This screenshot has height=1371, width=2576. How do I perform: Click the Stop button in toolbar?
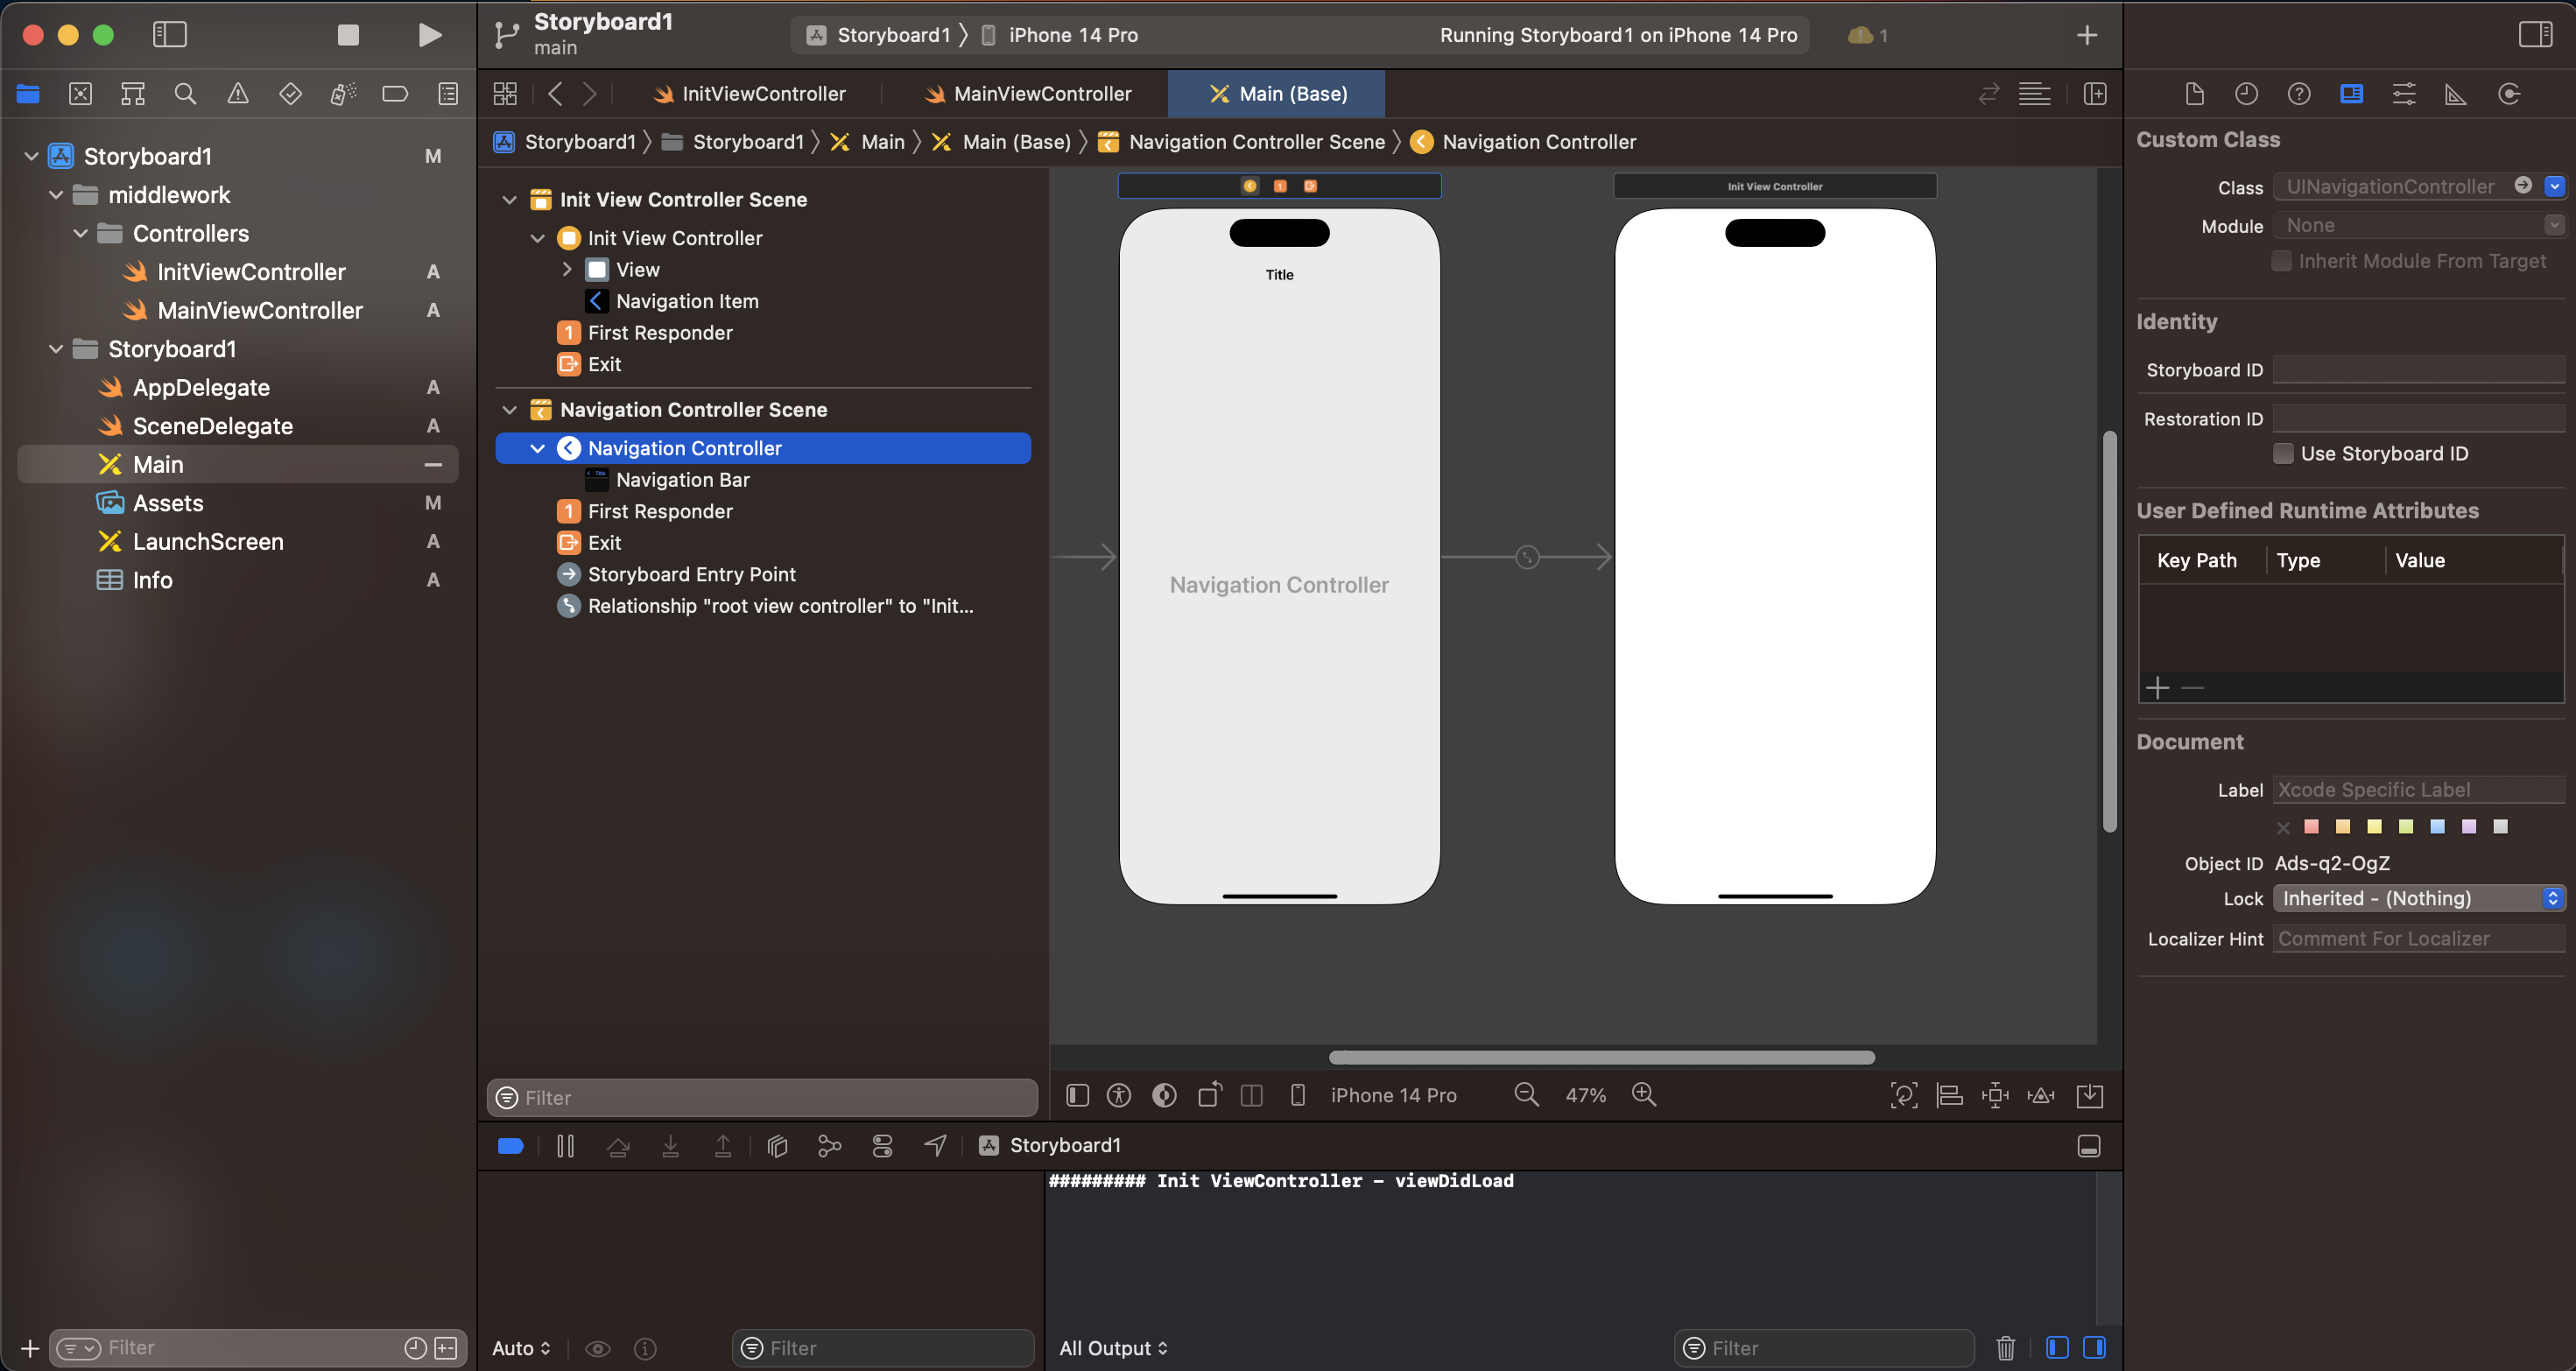click(x=348, y=35)
